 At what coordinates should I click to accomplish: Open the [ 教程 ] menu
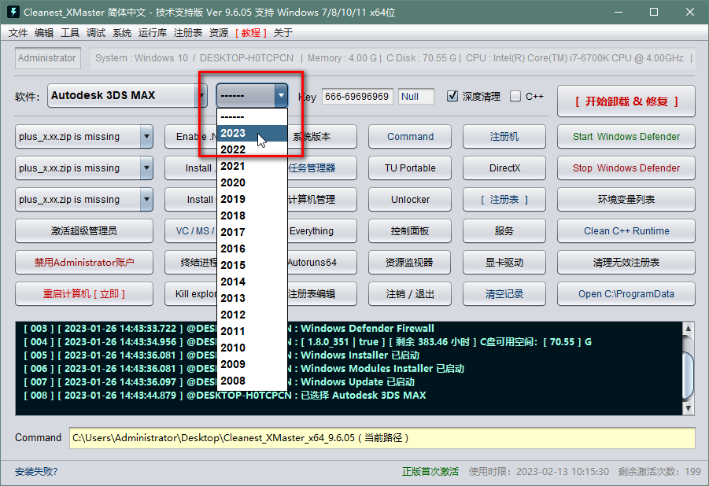tap(250, 32)
